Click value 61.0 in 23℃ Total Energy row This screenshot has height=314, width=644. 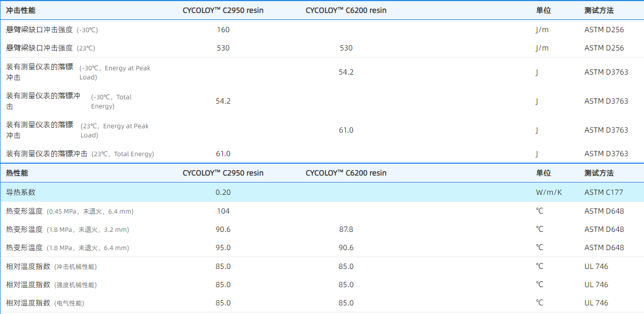tap(223, 154)
